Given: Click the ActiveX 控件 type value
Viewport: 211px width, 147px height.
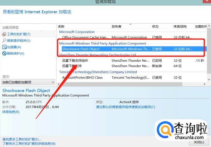Looking at the screenshot, I should pos(129,102).
